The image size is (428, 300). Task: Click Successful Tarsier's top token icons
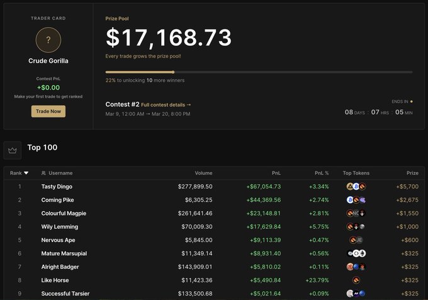(356, 294)
